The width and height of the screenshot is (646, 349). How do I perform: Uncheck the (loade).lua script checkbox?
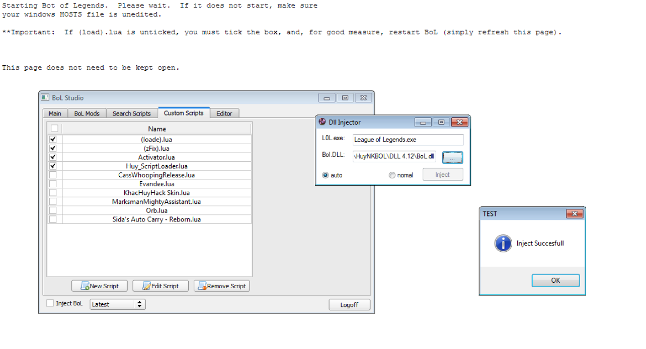(x=53, y=140)
